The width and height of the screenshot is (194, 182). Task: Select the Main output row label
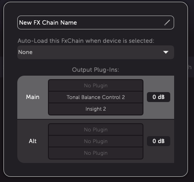coord(33,97)
